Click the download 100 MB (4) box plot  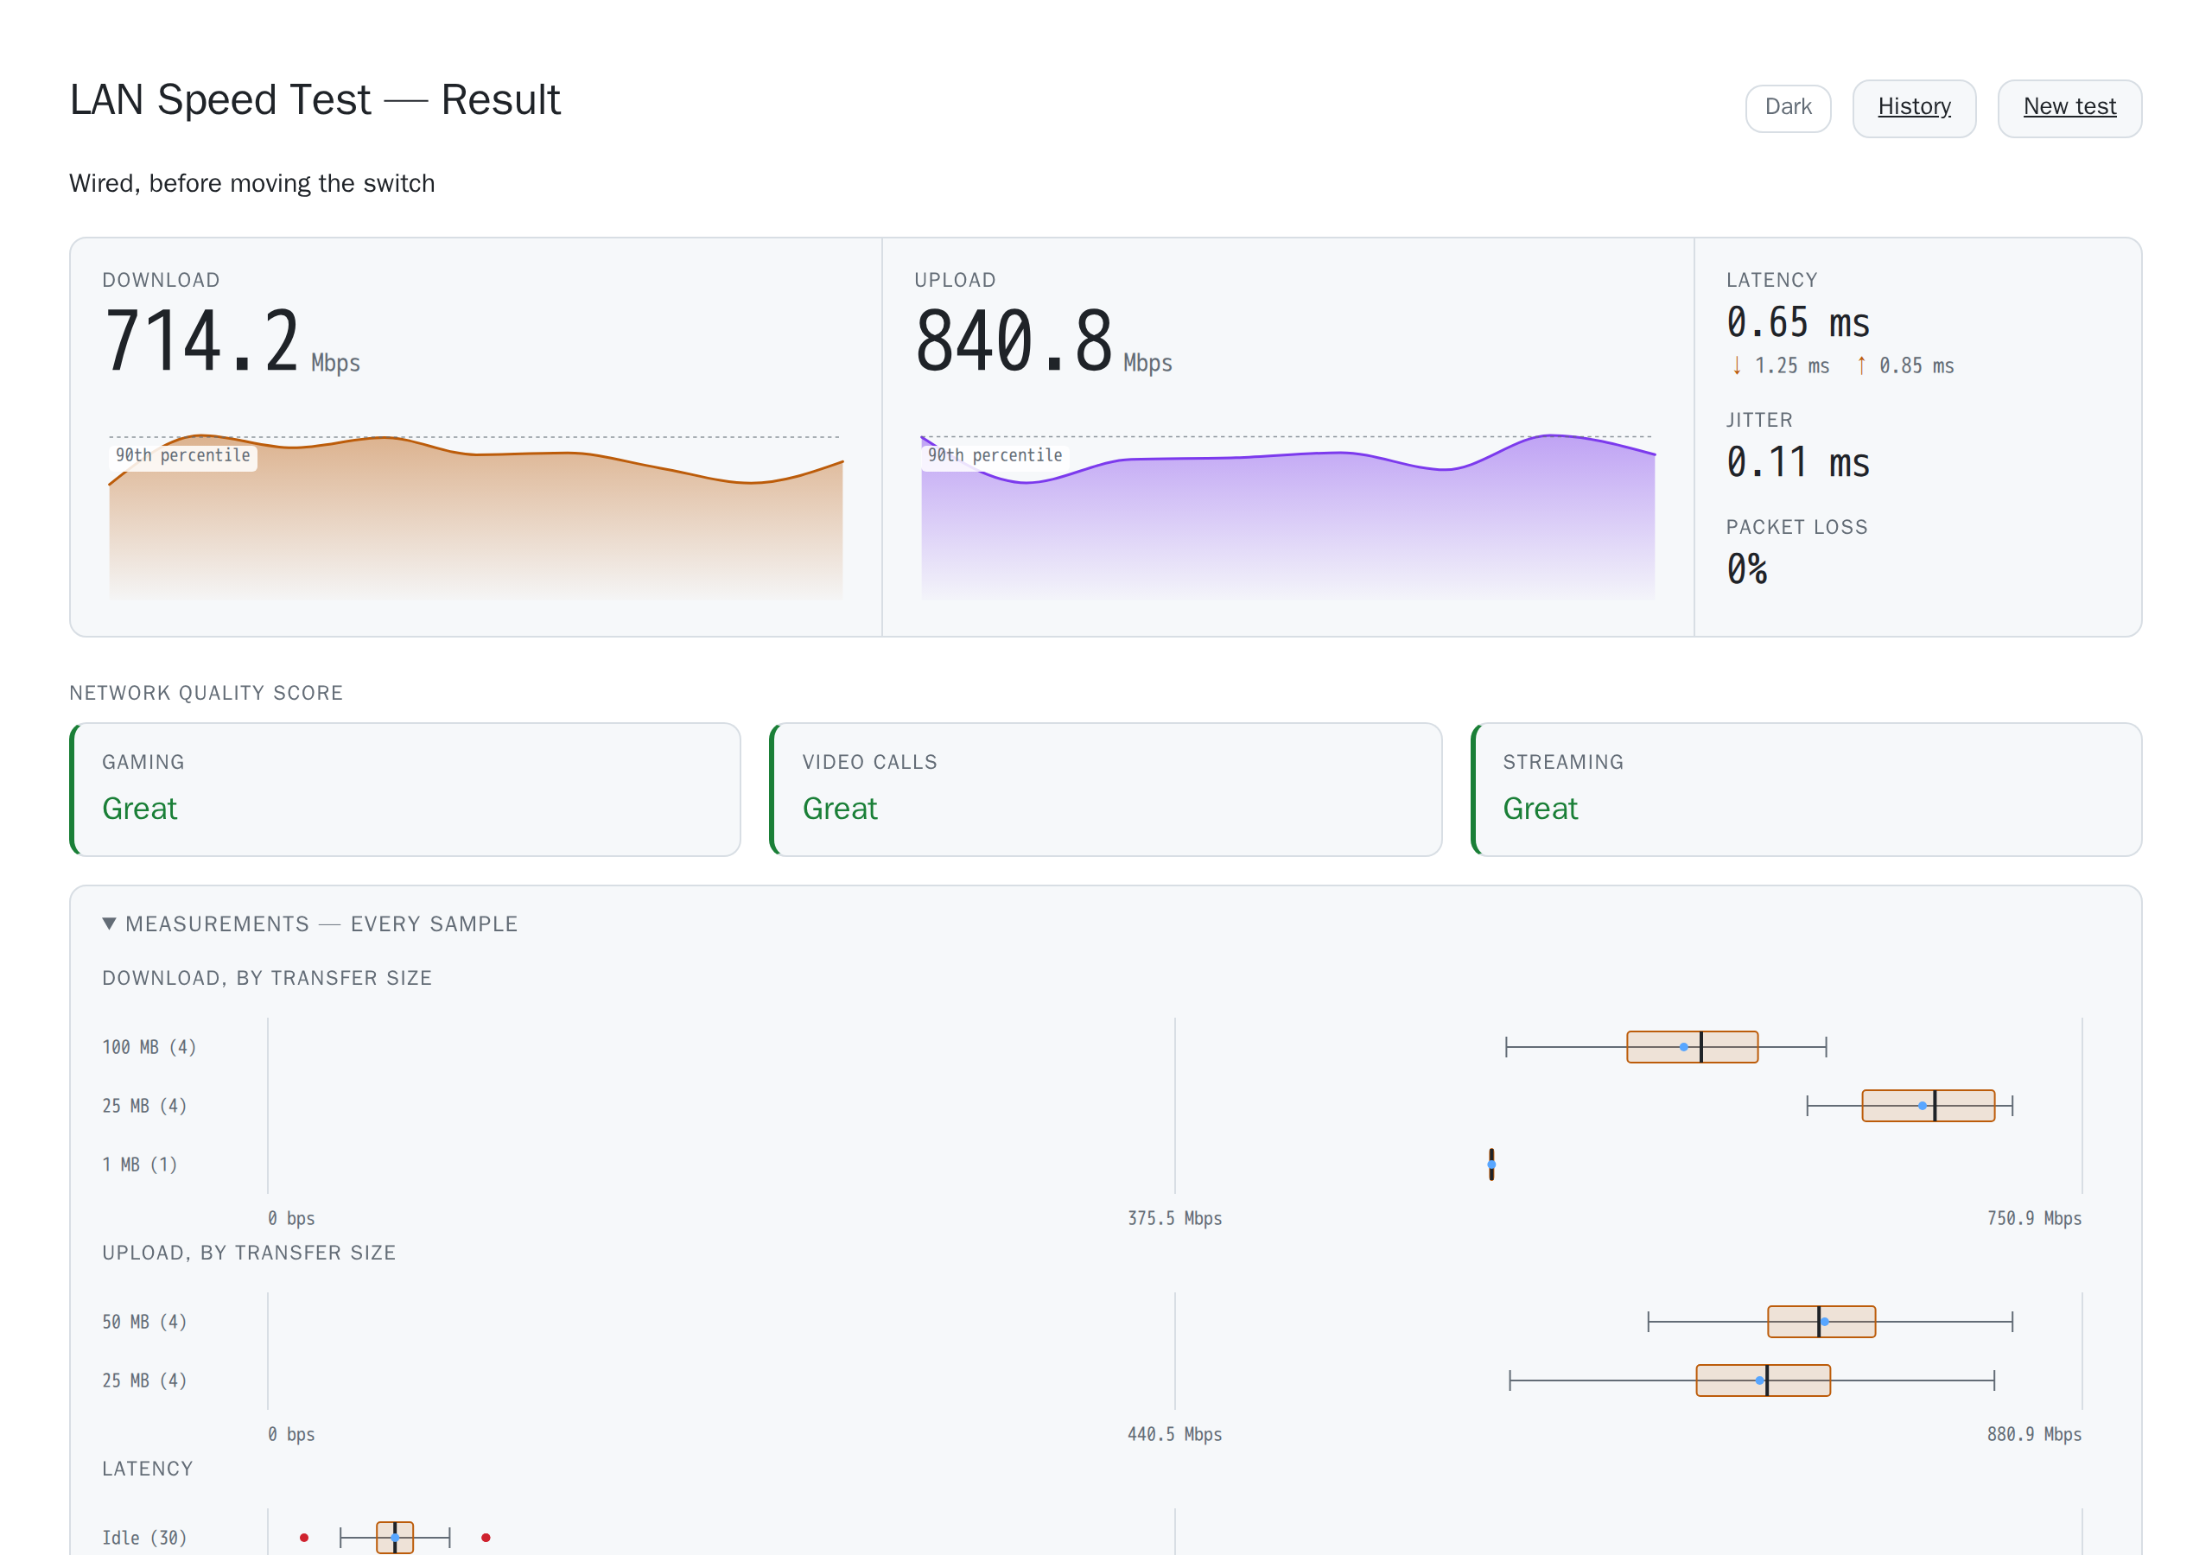pos(1666,1046)
